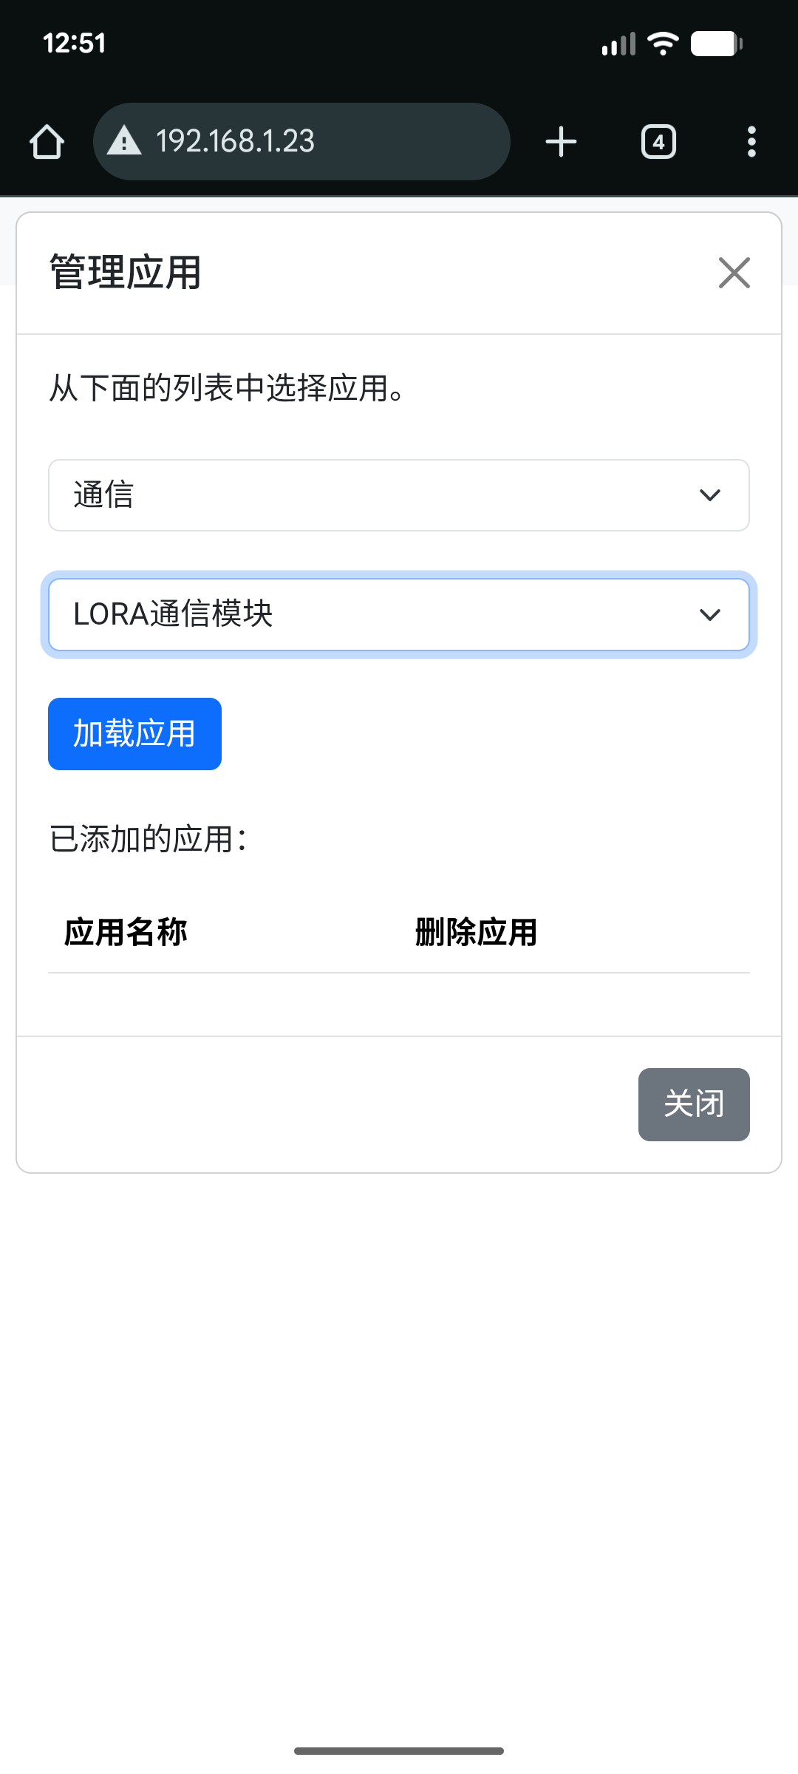Open the LORA通信模块 application dropdown
The image size is (798, 1774).
tap(384, 614)
